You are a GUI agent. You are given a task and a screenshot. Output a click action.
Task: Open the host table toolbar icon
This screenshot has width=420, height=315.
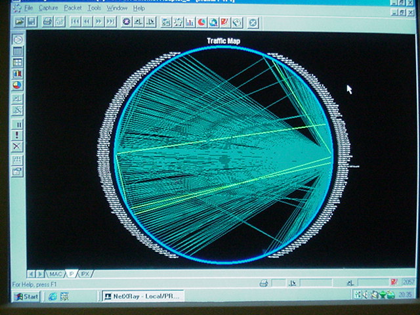click(166, 22)
